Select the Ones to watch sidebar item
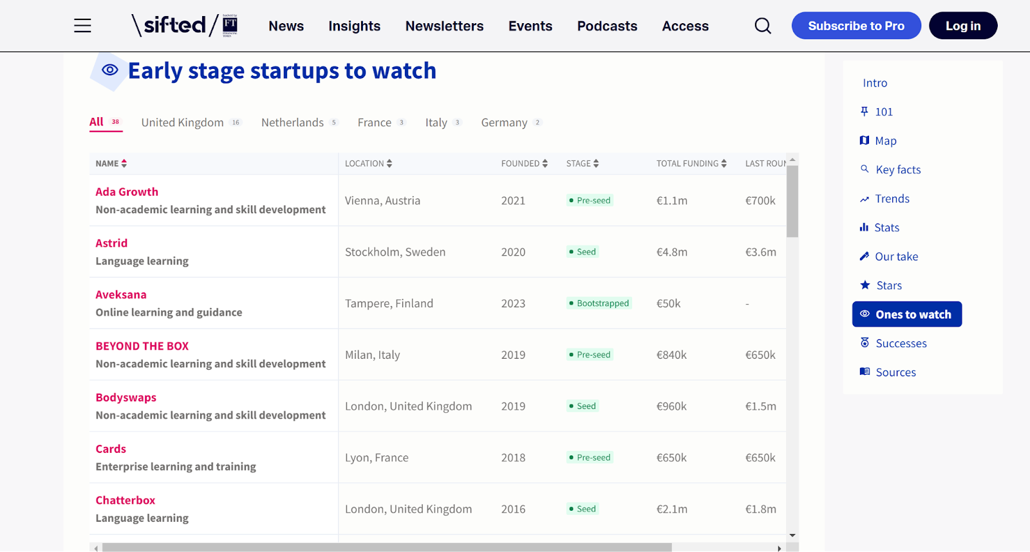Image resolution: width=1030 pixels, height=552 pixels. pos(907,314)
